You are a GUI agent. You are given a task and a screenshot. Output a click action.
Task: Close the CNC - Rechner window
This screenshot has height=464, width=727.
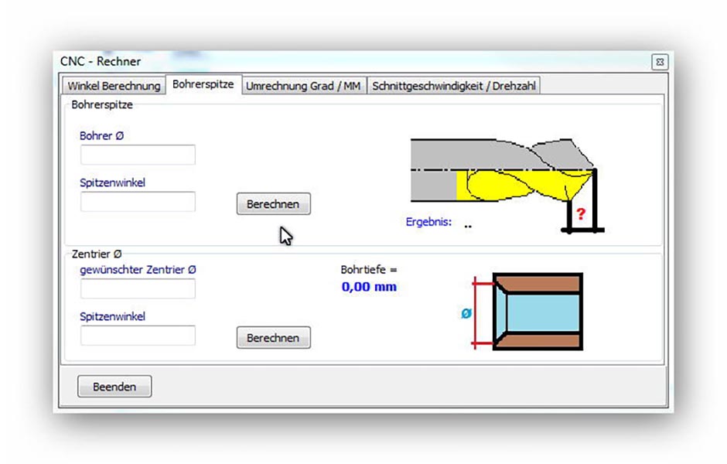point(659,61)
